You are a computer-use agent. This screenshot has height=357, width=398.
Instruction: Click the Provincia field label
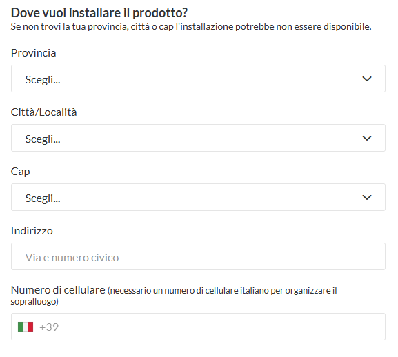(34, 53)
